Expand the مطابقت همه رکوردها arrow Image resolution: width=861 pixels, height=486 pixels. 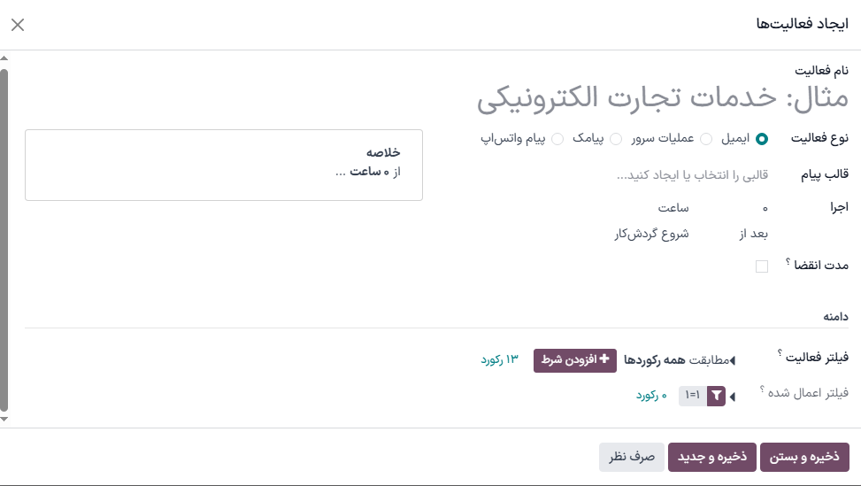732,360
